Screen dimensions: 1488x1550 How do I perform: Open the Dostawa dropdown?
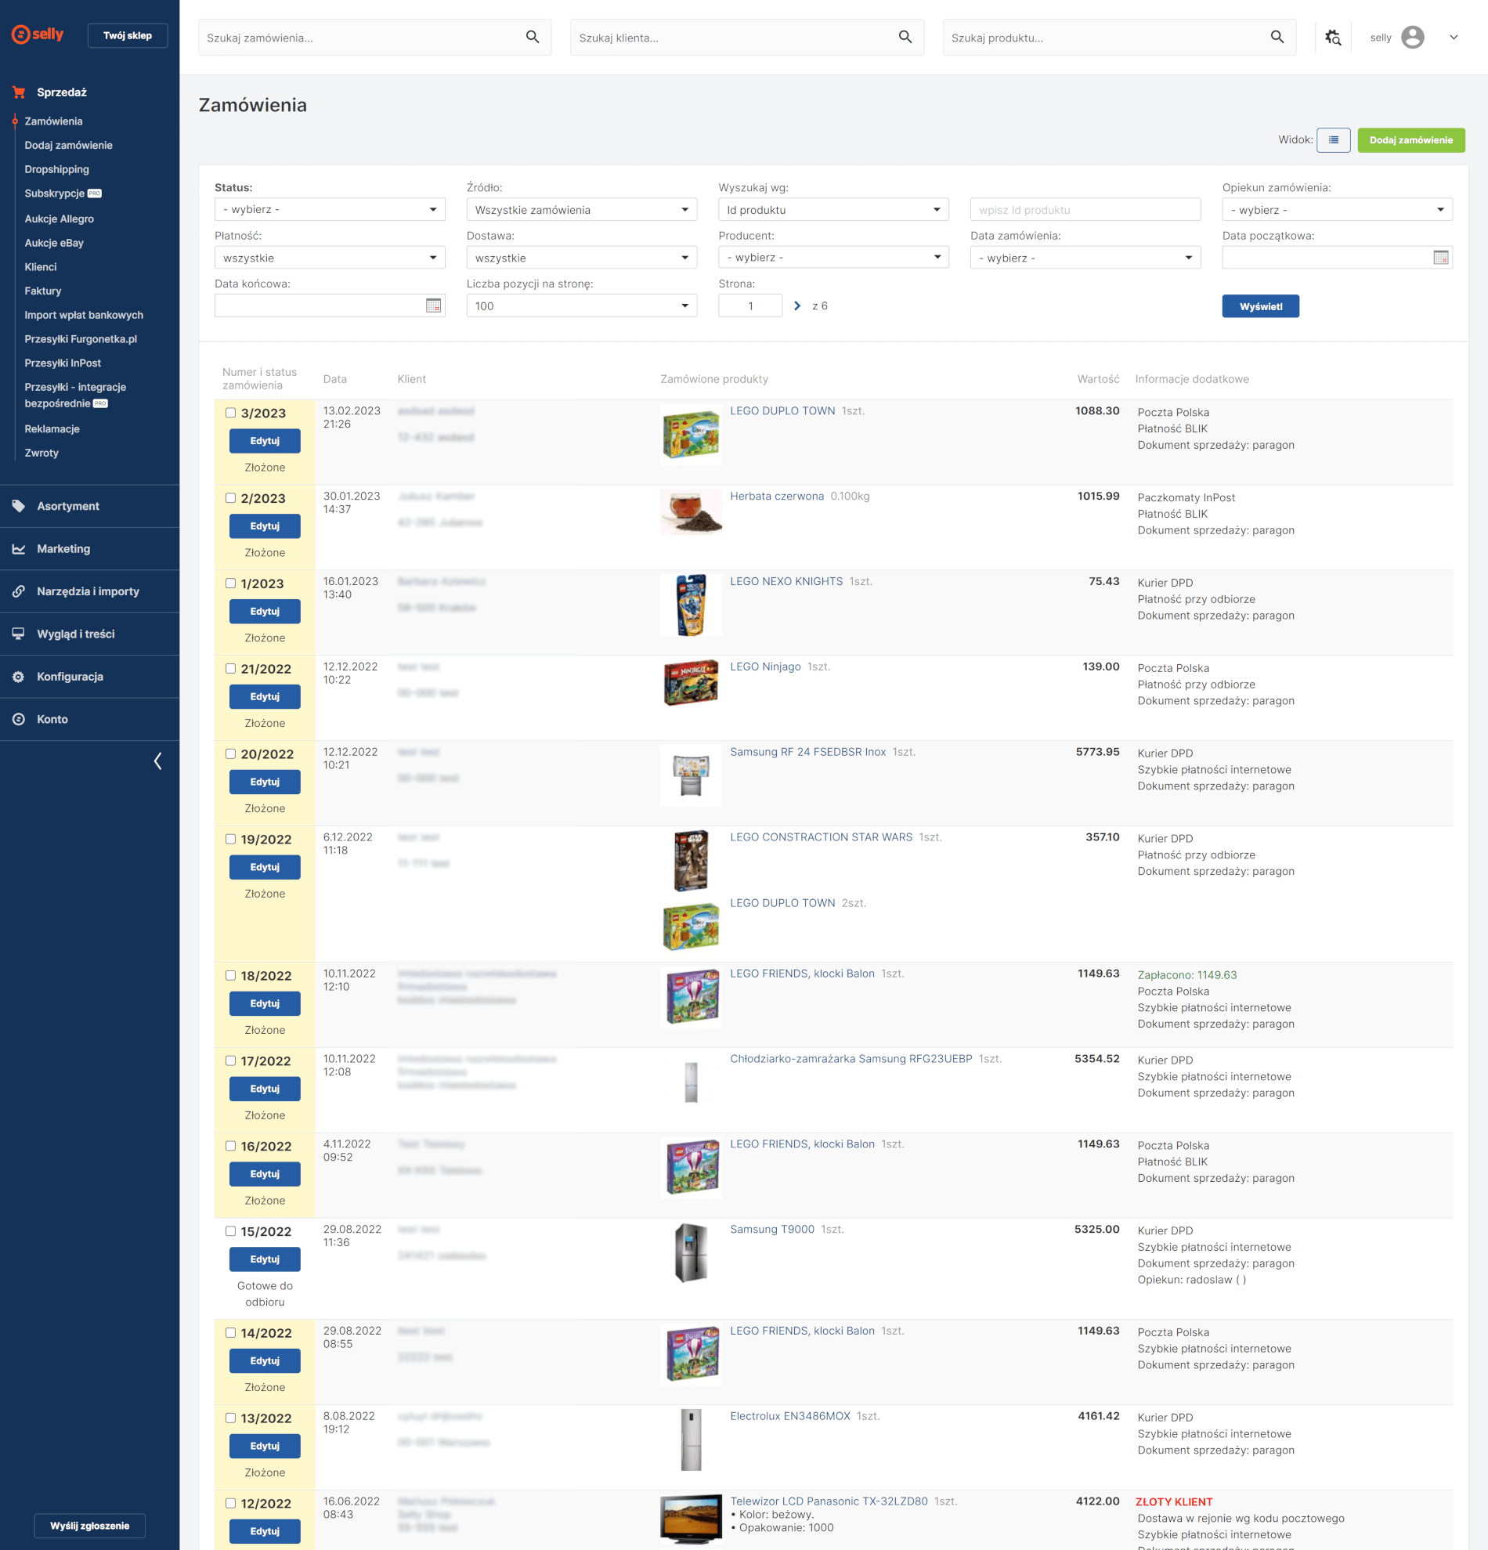coord(582,258)
